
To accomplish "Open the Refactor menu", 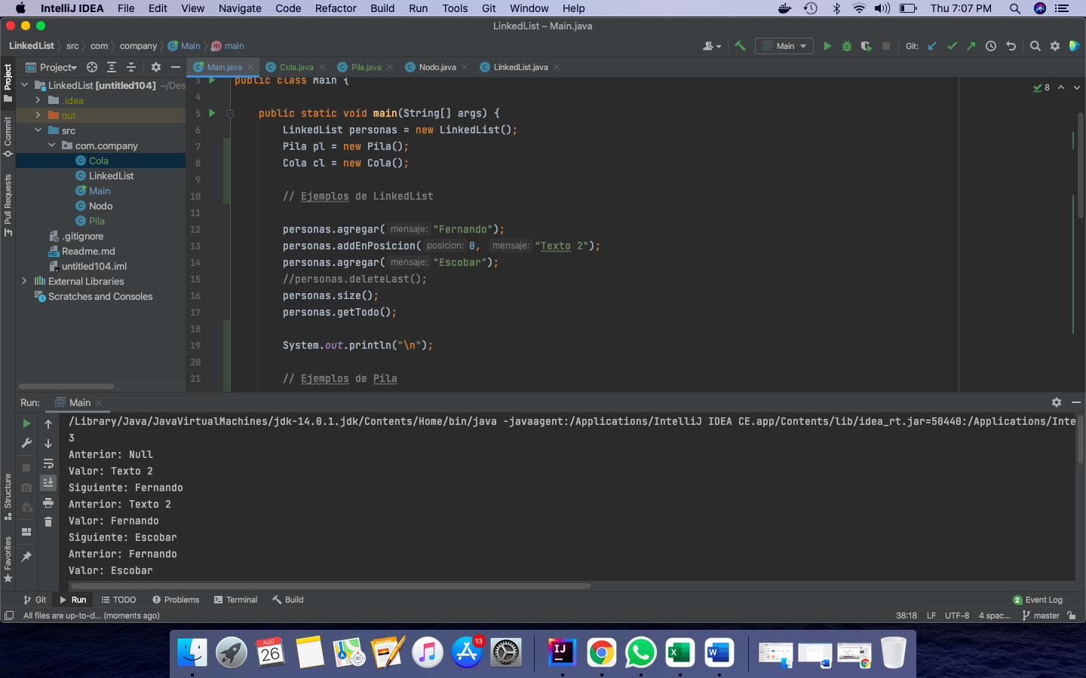I will pos(335,8).
